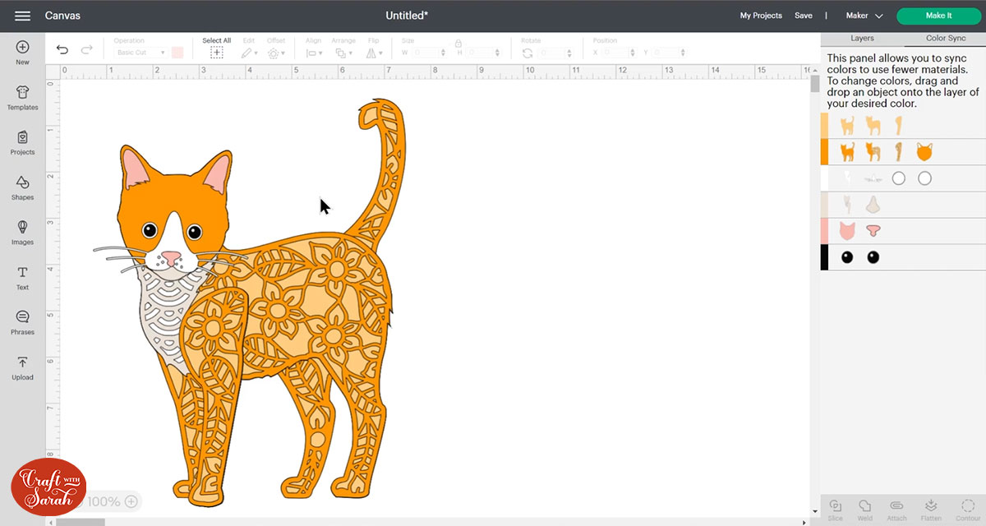Screen dimensions: 986x526
Task: Open the Operation Basic Cut dropdown
Action: click(x=140, y=53)
